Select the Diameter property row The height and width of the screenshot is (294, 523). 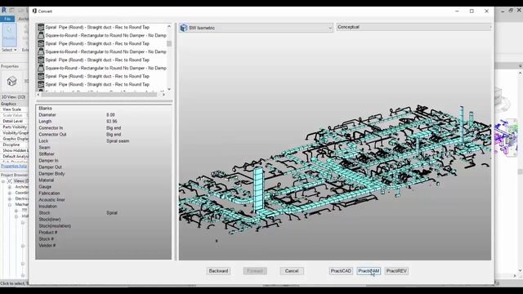tap(104, 115)
